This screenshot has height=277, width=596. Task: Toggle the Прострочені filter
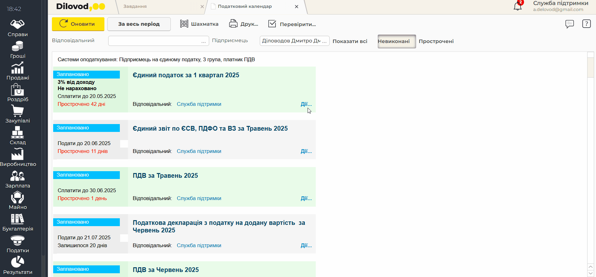coord(436,41)
